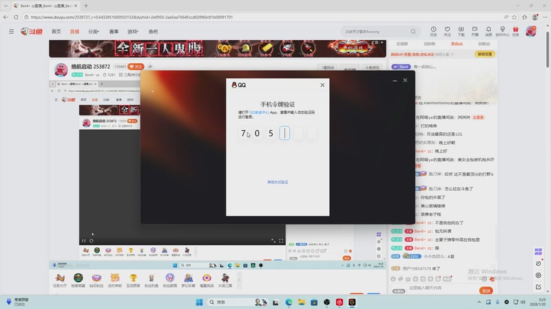
Task: Click the chat input field 这里输入聊天内容
Action: [441, 288]
